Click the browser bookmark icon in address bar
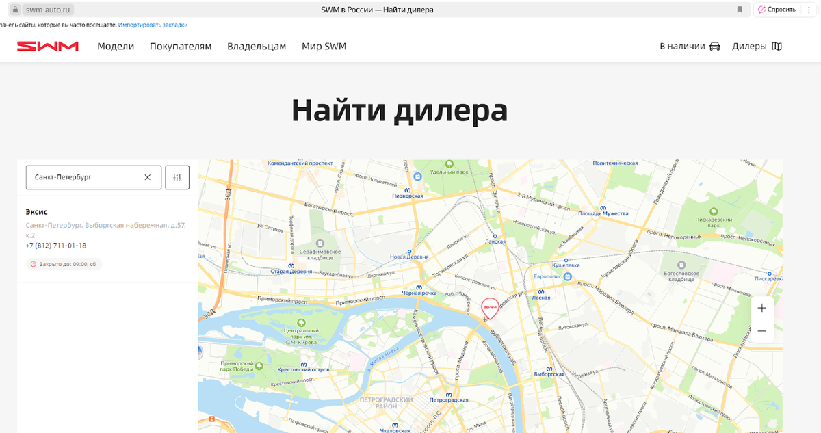This screenshot has height=433, width=821. [740, 10]
